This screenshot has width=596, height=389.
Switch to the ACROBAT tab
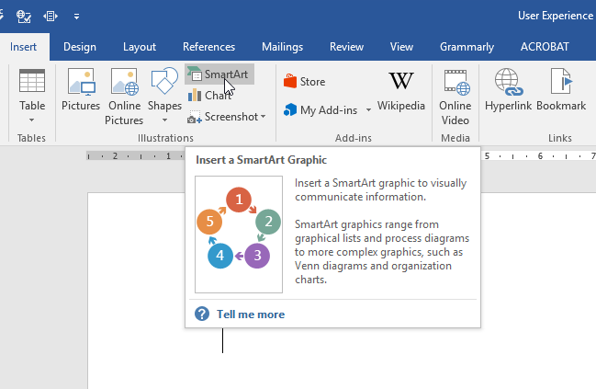click(x=545, y=47)
